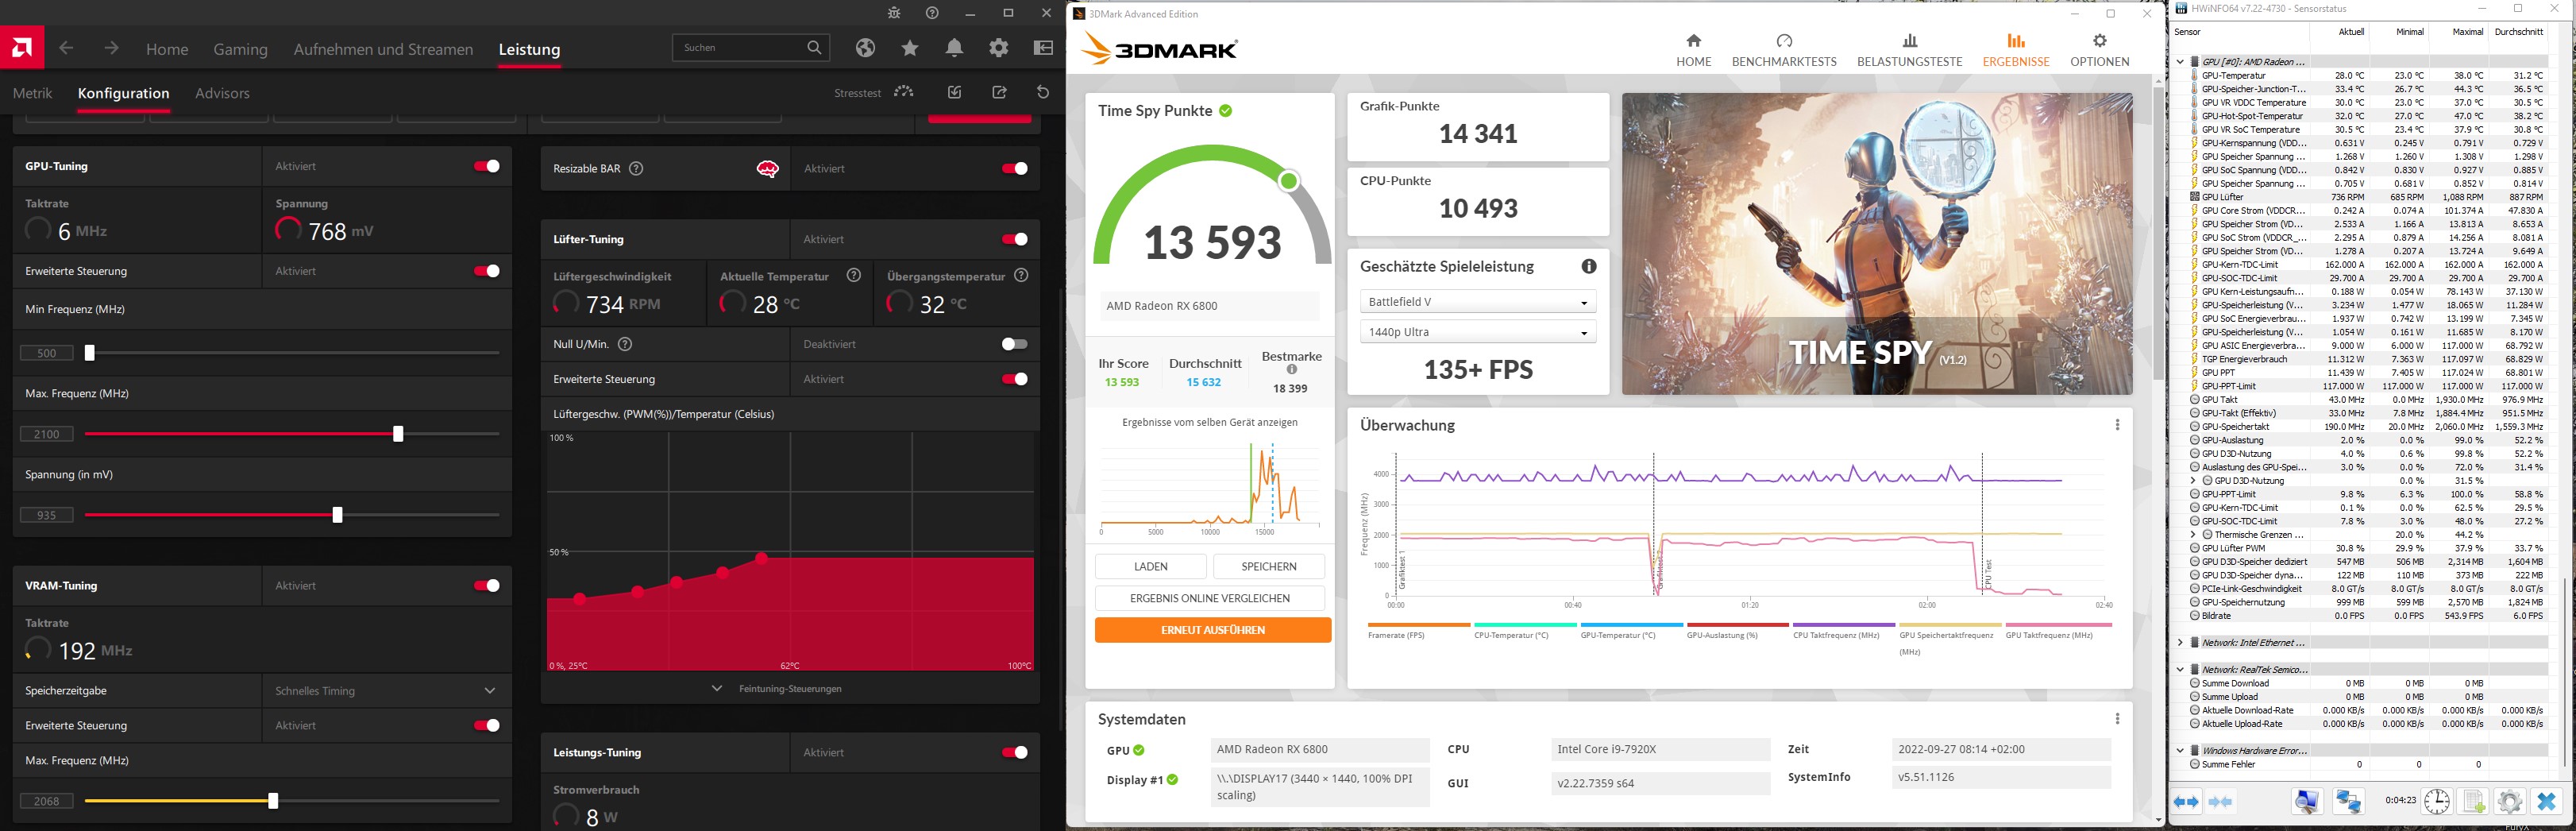Open the Battlefield V game dropdown
This screenshot has height=831, width=2576.
coord(1478,302)
